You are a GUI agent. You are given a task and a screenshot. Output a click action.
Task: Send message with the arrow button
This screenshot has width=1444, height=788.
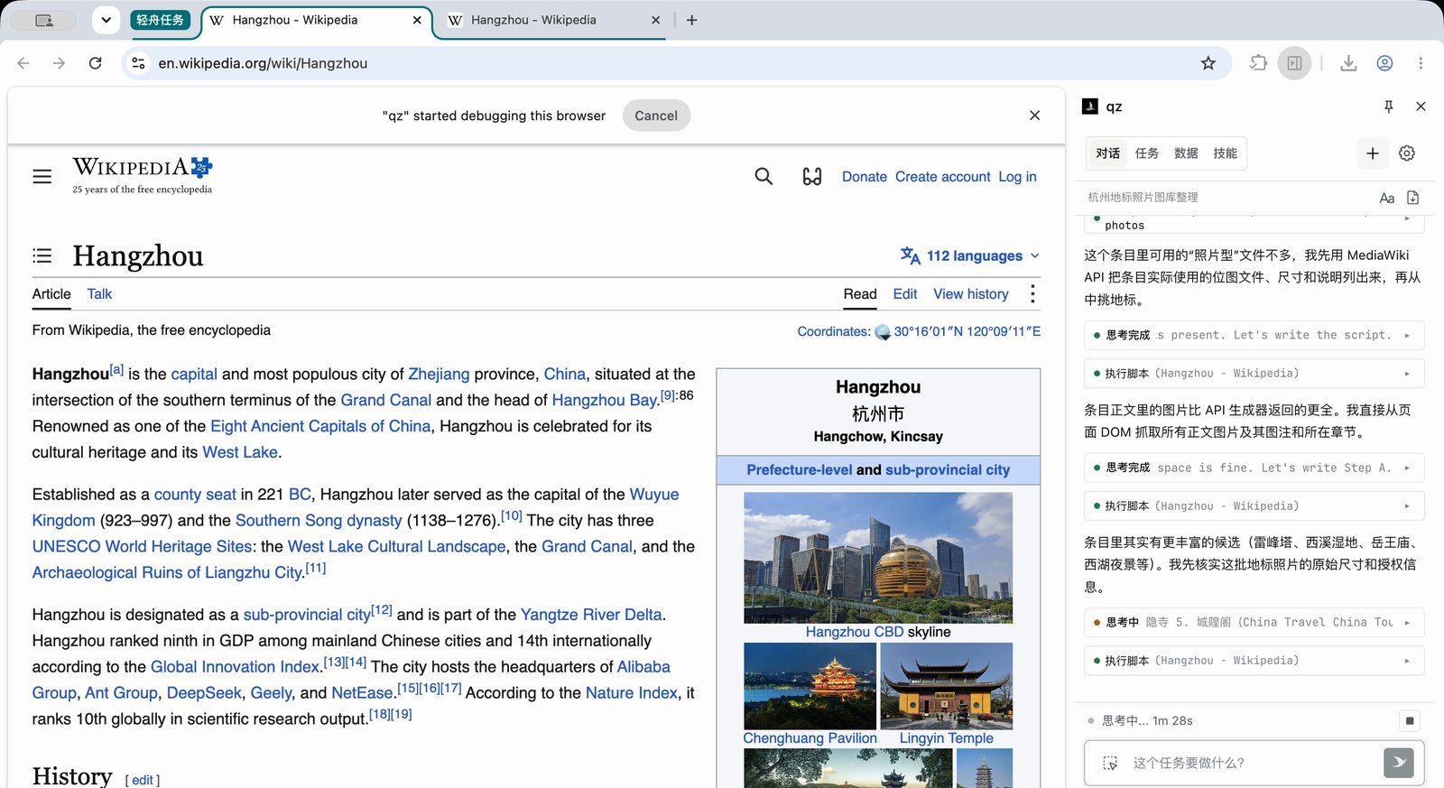(x=1399, y=763)
